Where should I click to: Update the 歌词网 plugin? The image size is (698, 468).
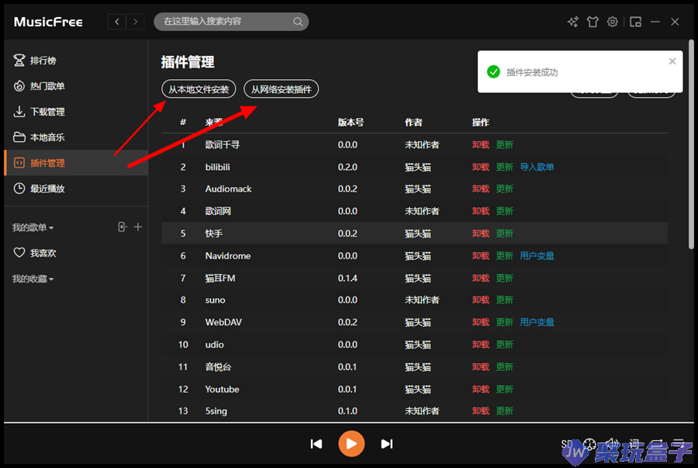coord(505,211)
